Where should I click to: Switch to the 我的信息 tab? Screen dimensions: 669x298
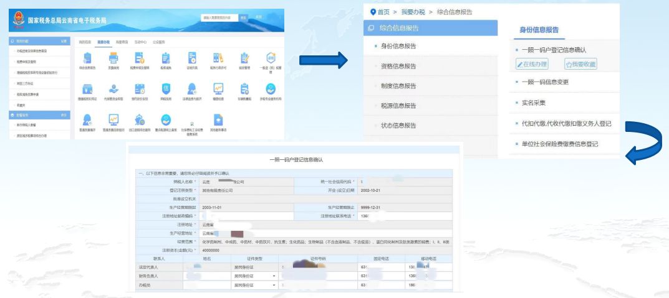pos(85,42)
